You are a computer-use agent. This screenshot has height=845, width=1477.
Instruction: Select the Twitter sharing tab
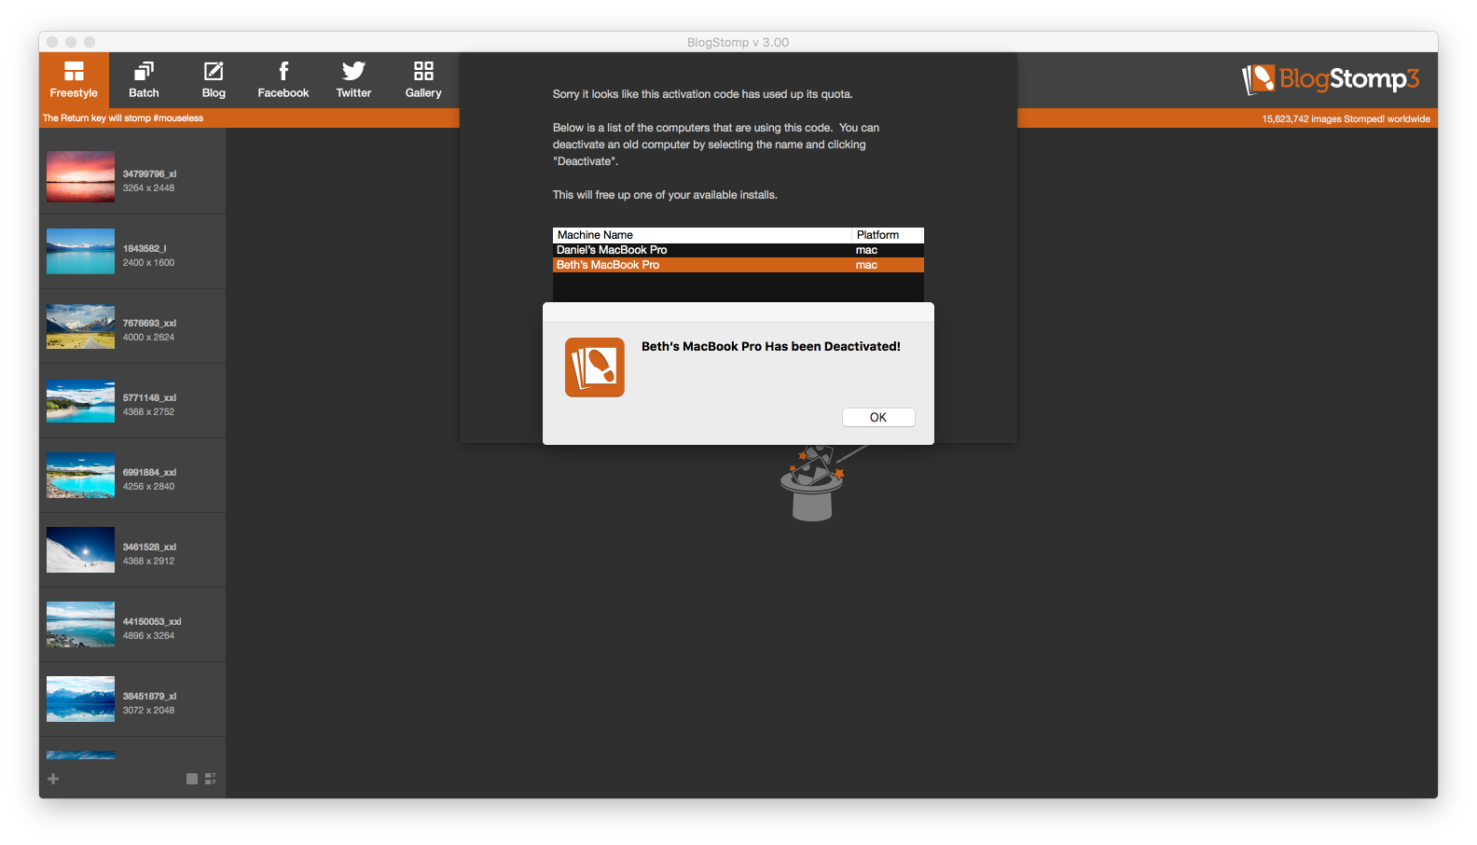[353, 80]
